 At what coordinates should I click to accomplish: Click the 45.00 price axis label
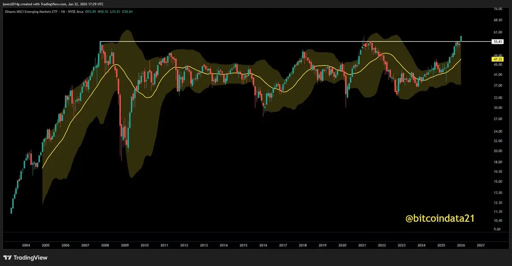click(x=497, y=65)
